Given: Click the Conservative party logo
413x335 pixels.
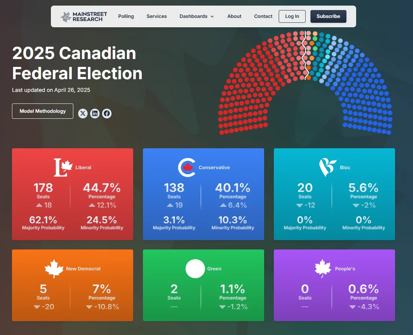Looking at the screenshot, I should point(187,167).
